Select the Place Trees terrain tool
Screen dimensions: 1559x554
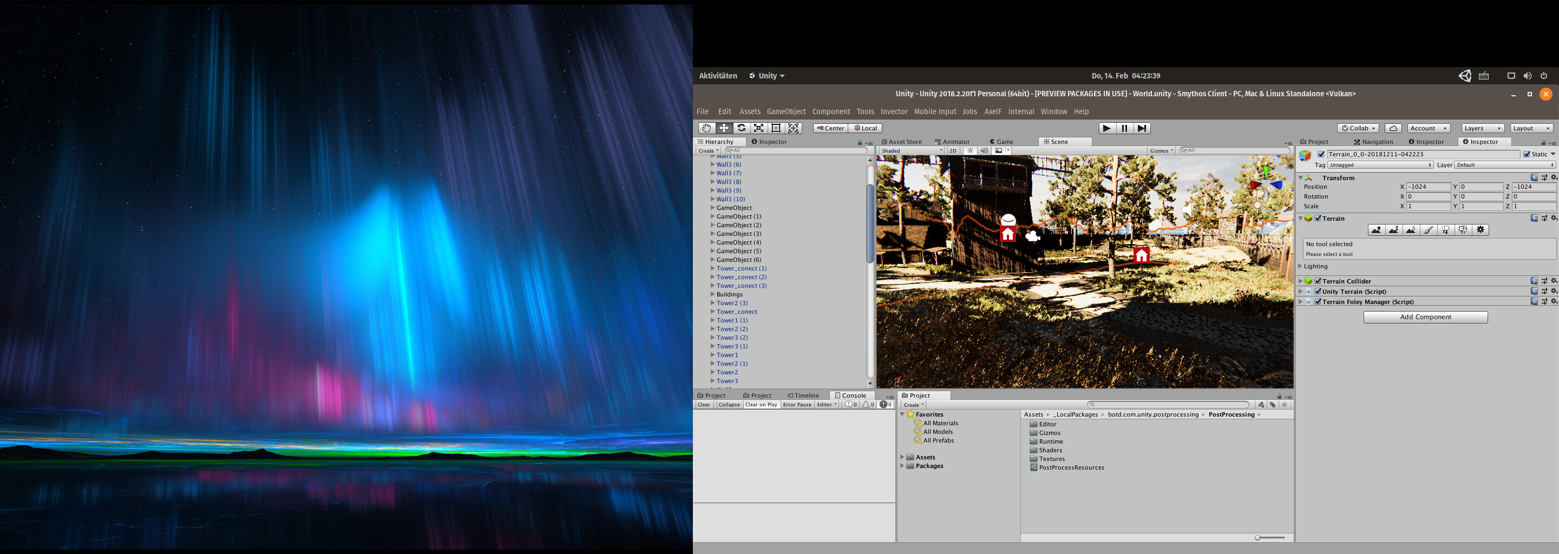(x=1445, y=229)
